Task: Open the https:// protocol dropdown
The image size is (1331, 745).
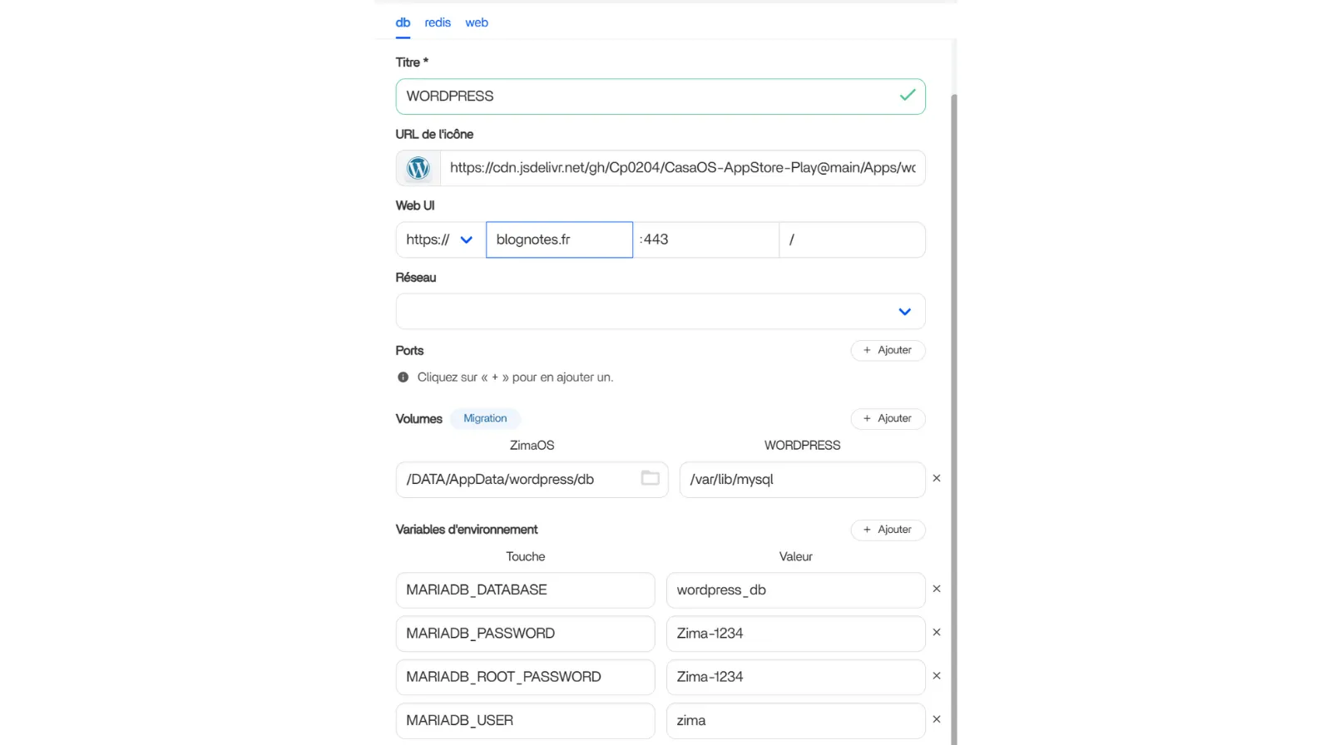Action: [x=439, y=239]
